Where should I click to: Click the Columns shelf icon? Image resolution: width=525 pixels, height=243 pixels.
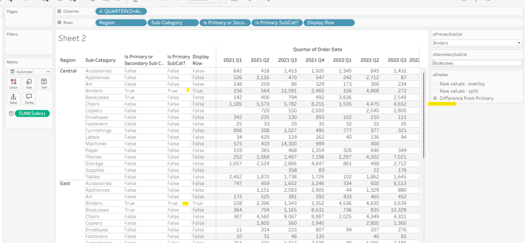60,11
